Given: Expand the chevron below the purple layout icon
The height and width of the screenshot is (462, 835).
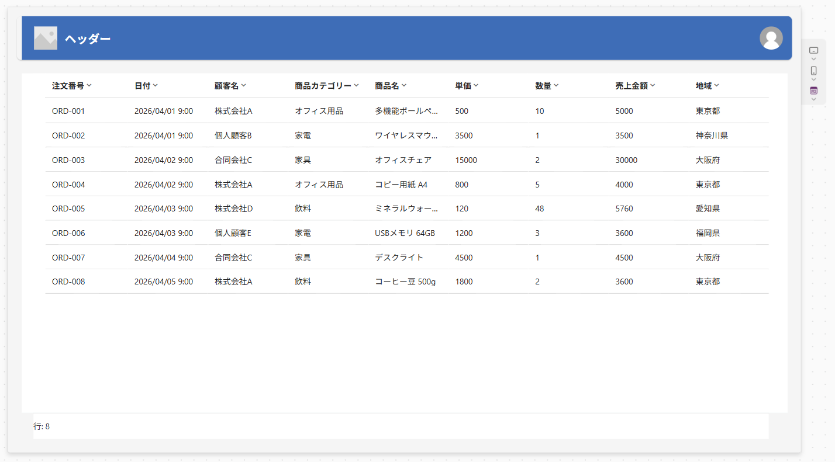Looking at the screenshot, I should (813, 99).
